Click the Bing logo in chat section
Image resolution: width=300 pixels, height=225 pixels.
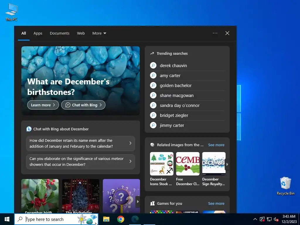click(29, 129)
